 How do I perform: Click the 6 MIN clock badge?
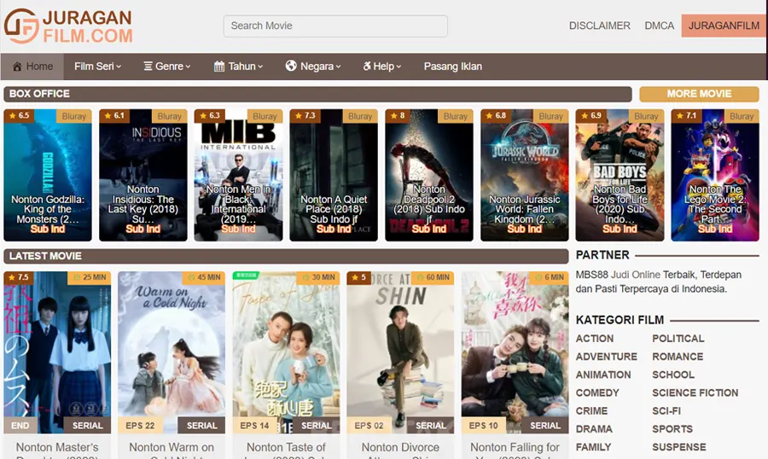coord(549,277)
